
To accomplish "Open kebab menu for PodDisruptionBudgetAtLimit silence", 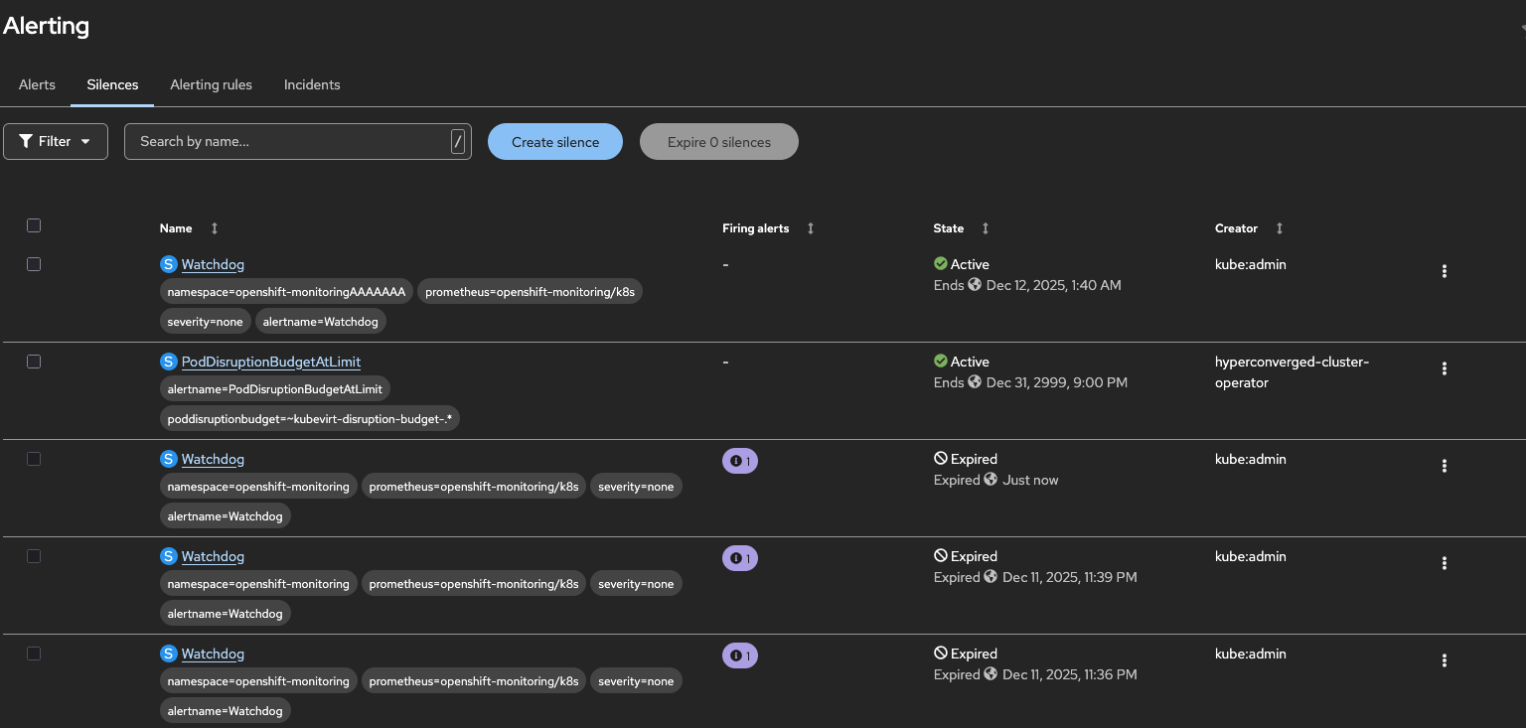I will [1444, 368].
